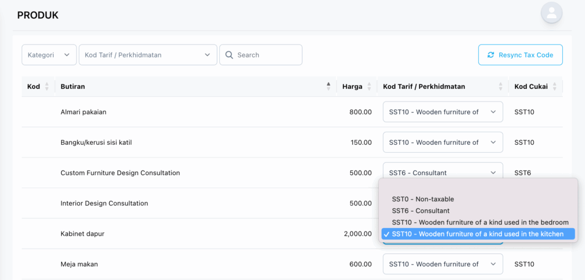This screenshot has height=280, width=585.
Task: Sort by Kod Cukai column arrows
Action: tap(554, 87)
